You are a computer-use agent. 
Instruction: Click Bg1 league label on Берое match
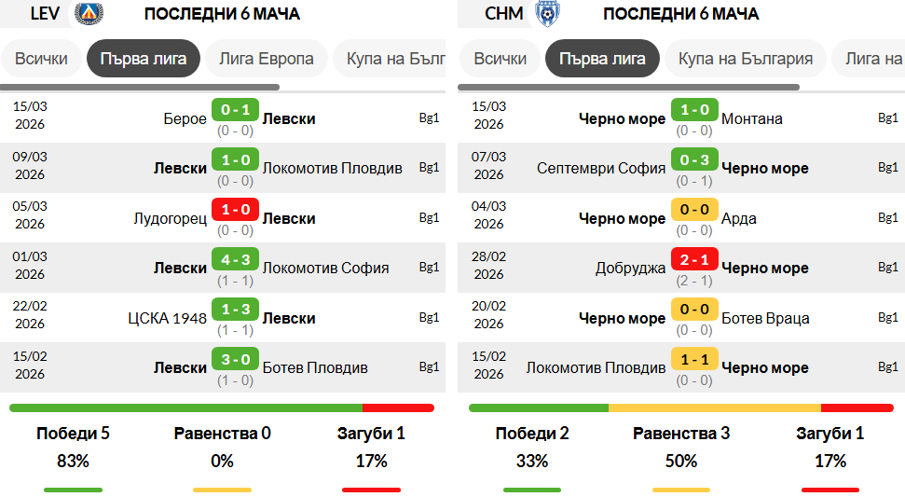429,118
